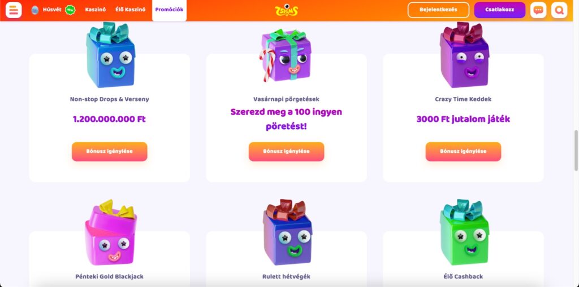
Task: Click the green NEW badge
Action: [x=70, y=10]
